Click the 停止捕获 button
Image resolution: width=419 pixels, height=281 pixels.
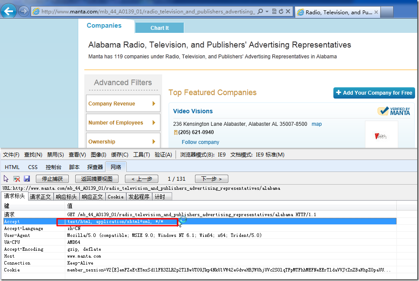click(52, 179)
